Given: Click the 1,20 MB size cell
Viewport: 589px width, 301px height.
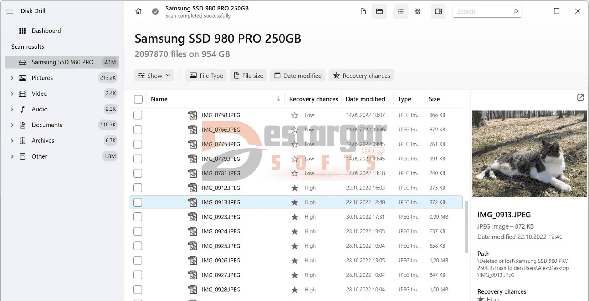Looking at the screenshot, I should (x=439, y=261).
